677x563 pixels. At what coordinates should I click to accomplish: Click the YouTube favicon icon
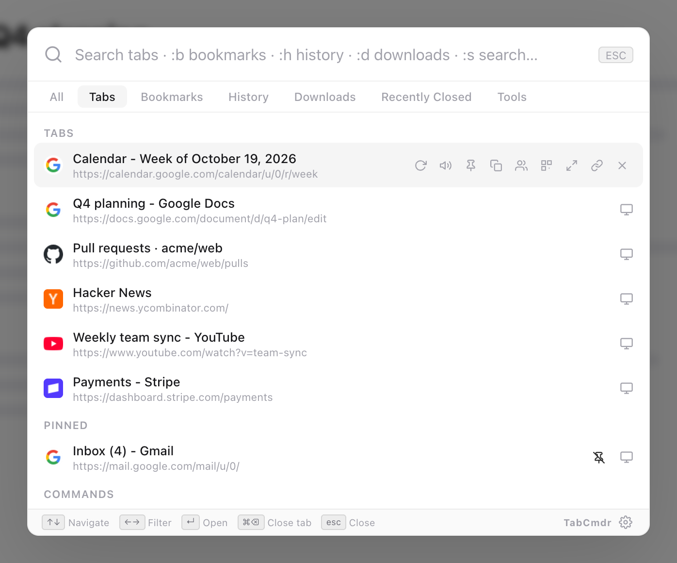(53, 344)
